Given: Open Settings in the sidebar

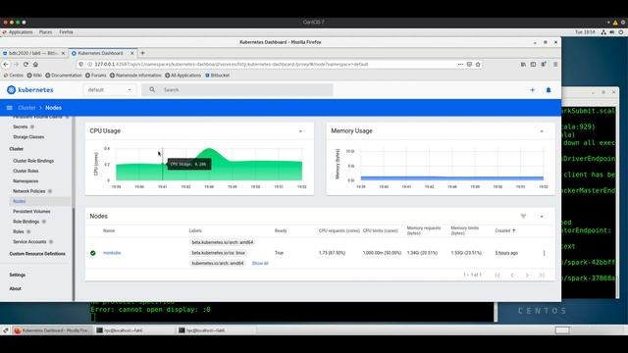Looking at the screenshot, I should 18,275.
